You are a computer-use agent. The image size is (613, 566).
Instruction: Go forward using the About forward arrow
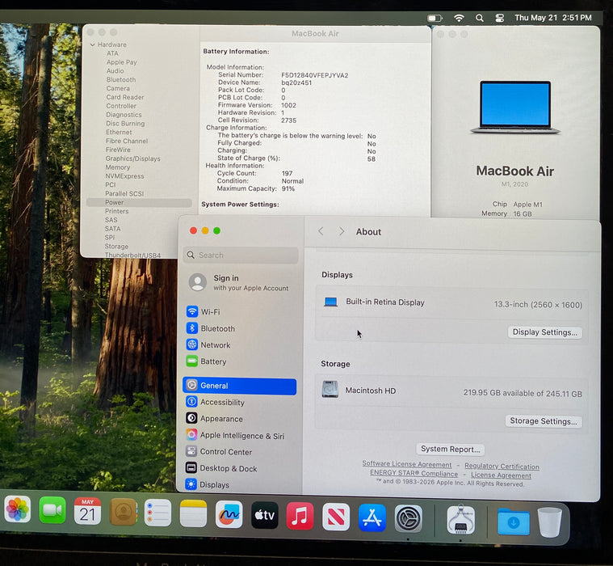click(x=342, y=231)
